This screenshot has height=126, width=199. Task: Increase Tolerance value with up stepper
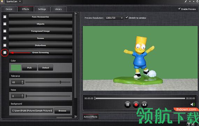[x=22, y=81]
